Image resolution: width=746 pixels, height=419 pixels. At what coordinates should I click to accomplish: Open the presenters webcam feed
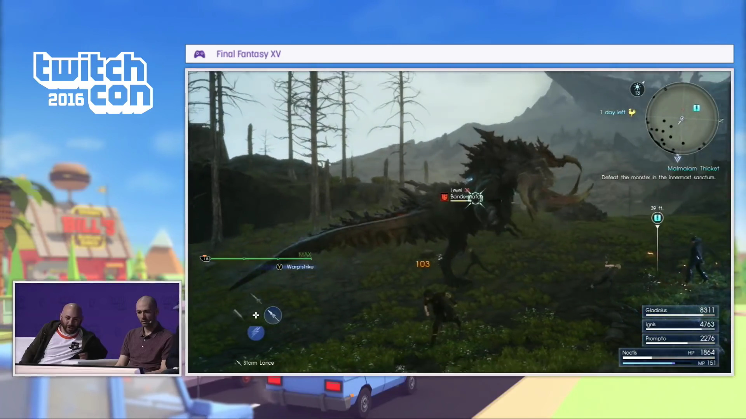[98, 328]
